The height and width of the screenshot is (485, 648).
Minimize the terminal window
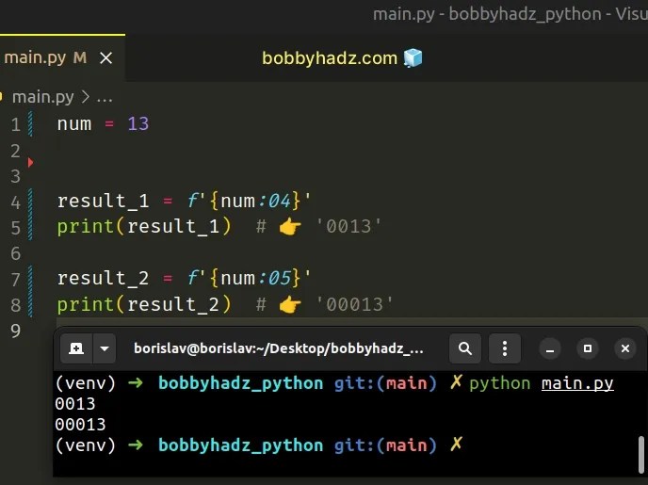point(550,349)
